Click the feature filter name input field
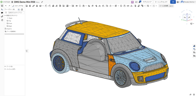This screenshot has width=196, height=96. click(16, 13)
